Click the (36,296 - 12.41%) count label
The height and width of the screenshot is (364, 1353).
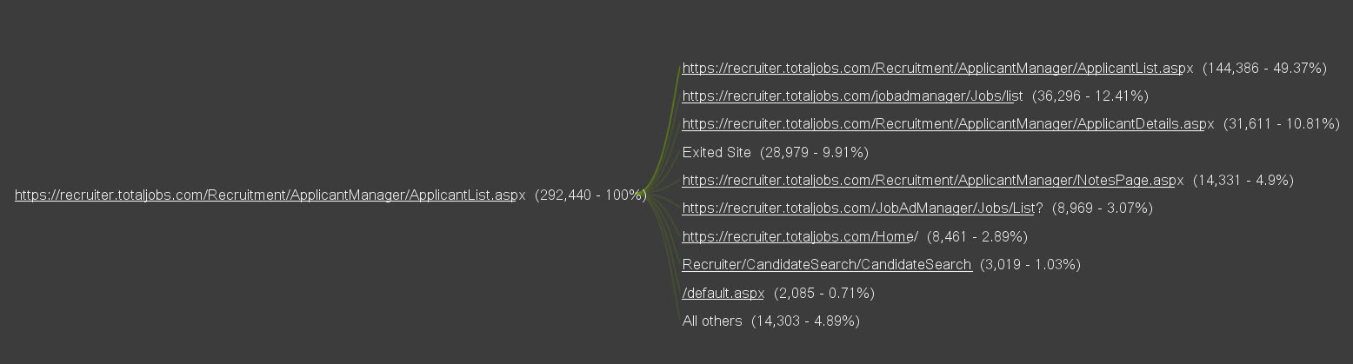[1090, 96]
